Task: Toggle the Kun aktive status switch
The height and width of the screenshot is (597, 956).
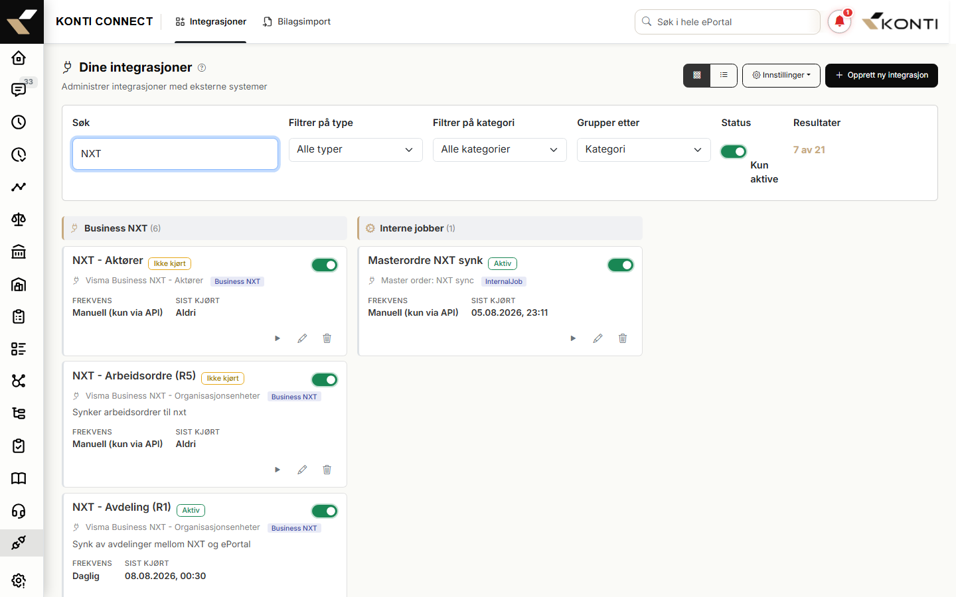Action: tap(734, 152)
